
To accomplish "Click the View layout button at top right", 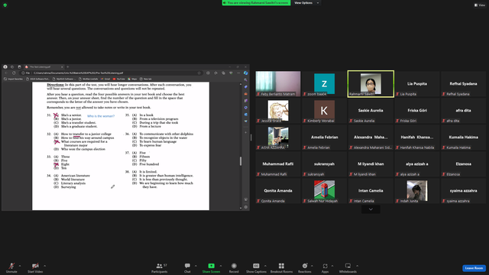I will click(x=480, y=5).
